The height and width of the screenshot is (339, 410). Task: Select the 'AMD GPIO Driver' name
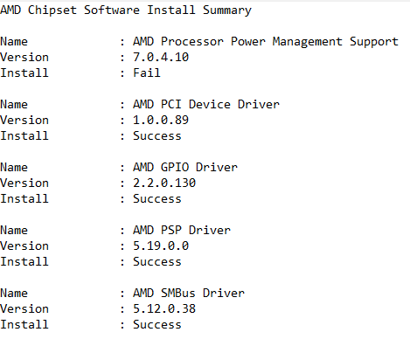(x=185, y=167)
